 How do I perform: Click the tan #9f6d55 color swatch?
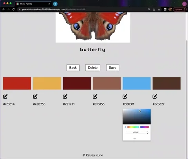[107, 83]
